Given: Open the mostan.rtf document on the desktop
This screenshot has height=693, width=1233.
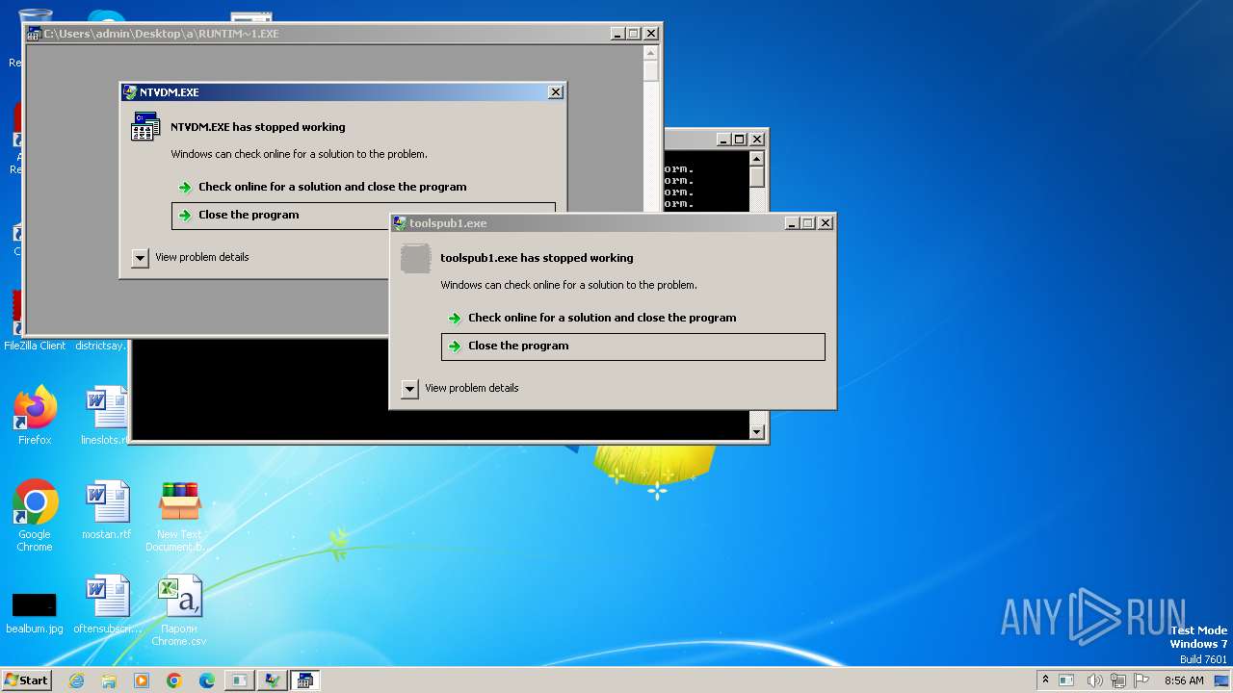Looking at the screenshot, I should [106, 510].
